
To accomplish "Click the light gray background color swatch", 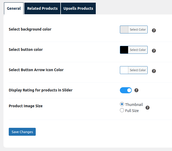I will [x=124, y=30].
